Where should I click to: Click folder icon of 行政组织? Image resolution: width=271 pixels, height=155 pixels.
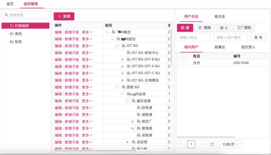(12, 26)
